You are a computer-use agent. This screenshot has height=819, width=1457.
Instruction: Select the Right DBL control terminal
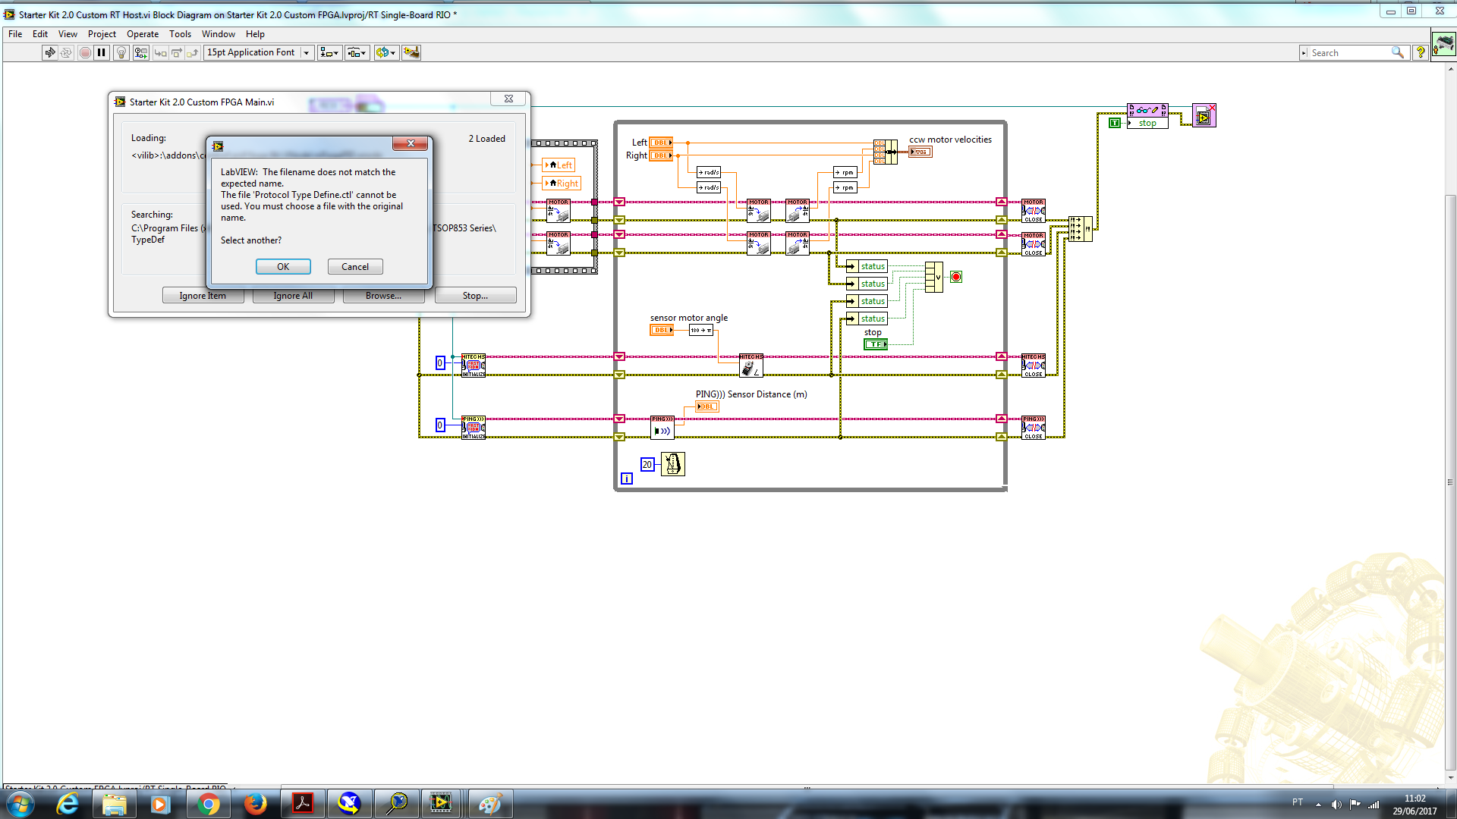(661, 155)
